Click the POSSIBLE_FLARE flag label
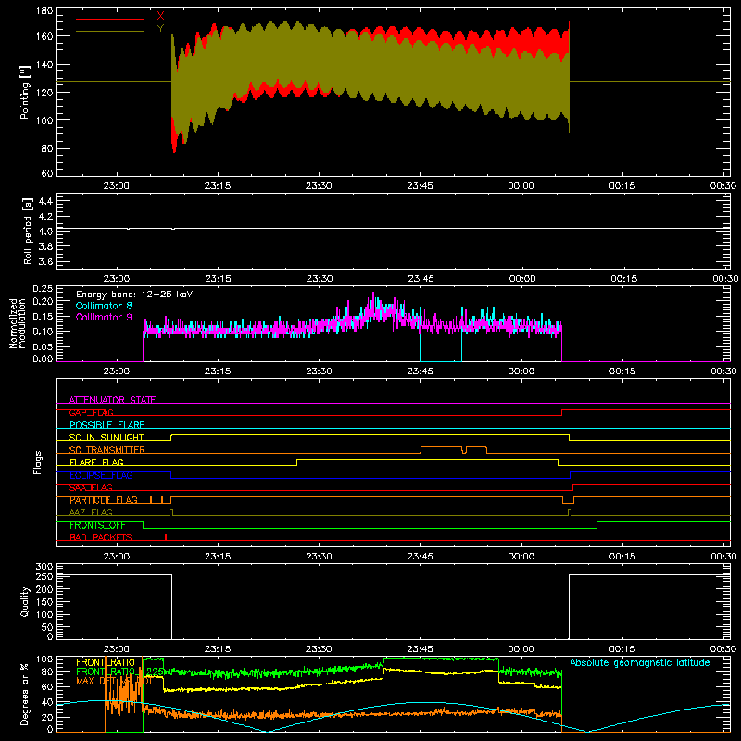This screenshot has height=741, width=741. [x=107, y=425]
